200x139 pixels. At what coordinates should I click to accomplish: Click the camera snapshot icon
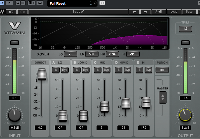pyautogui.click(x=102, y=3)
